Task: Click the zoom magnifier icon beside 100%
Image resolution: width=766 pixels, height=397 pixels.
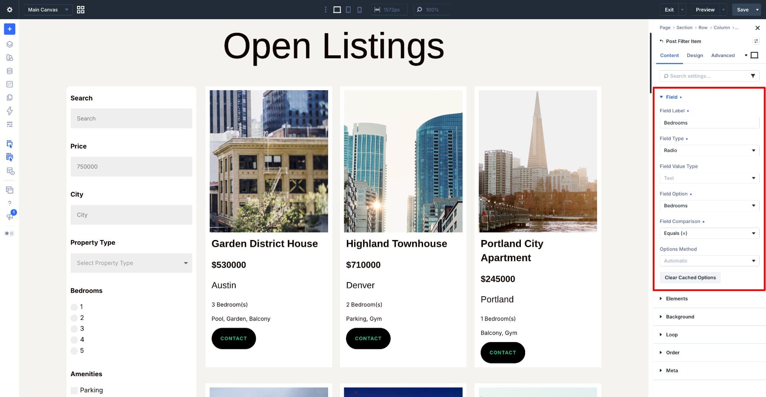Action: (420, 9)
